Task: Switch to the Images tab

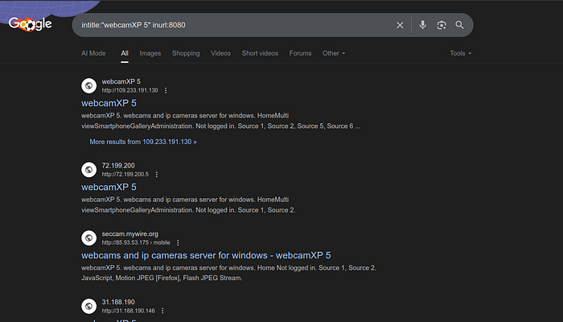Action: pyautogui.click(x=150, y=53)
